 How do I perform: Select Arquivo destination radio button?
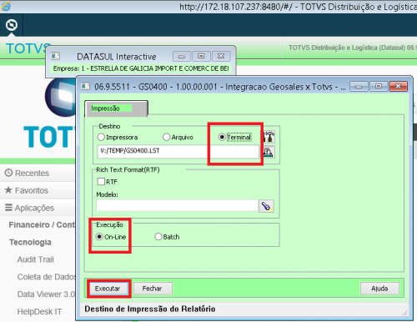[x=166, y=137]
